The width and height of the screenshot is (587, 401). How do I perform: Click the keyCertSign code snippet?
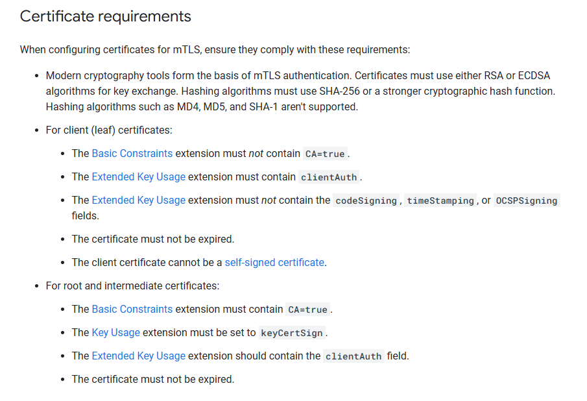click(292, 333)
